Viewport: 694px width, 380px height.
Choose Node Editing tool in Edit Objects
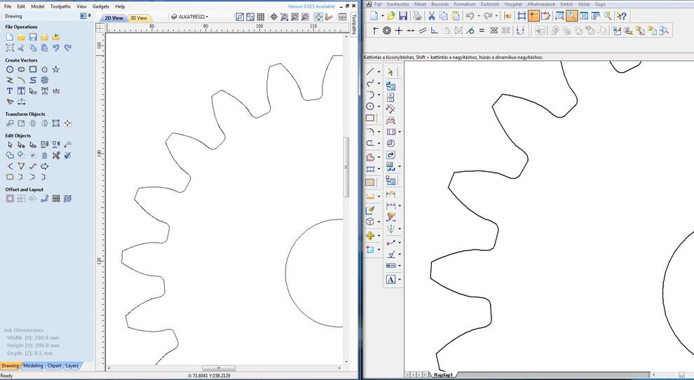coord(21,145)
